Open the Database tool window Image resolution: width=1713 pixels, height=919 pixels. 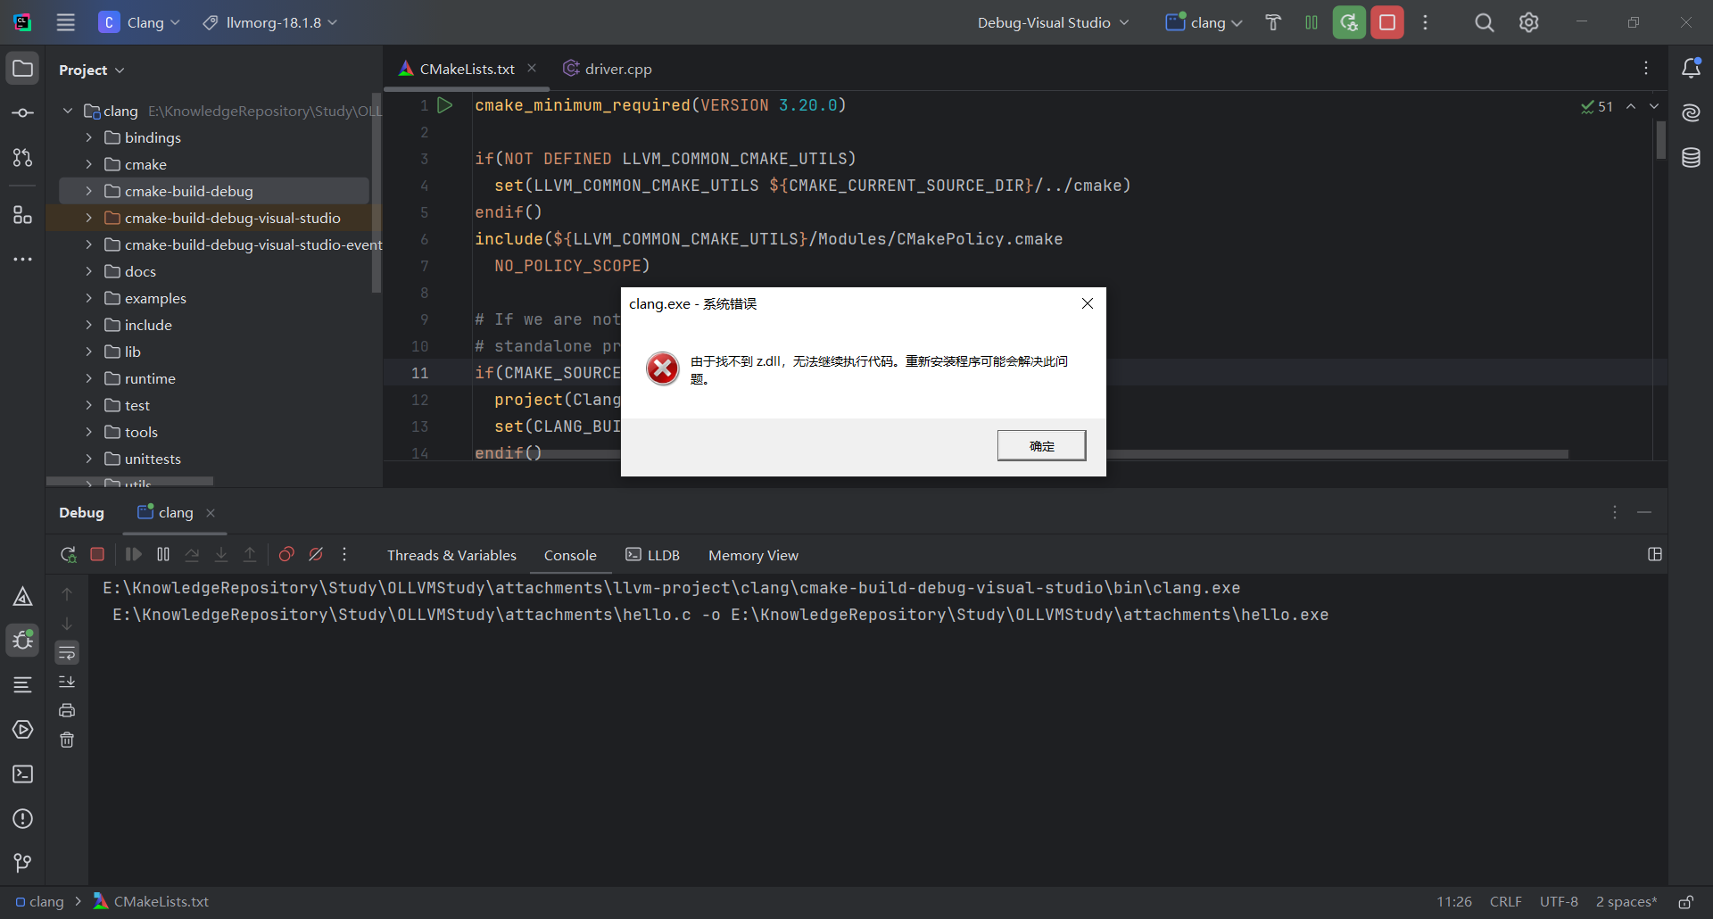(1691, 158)
